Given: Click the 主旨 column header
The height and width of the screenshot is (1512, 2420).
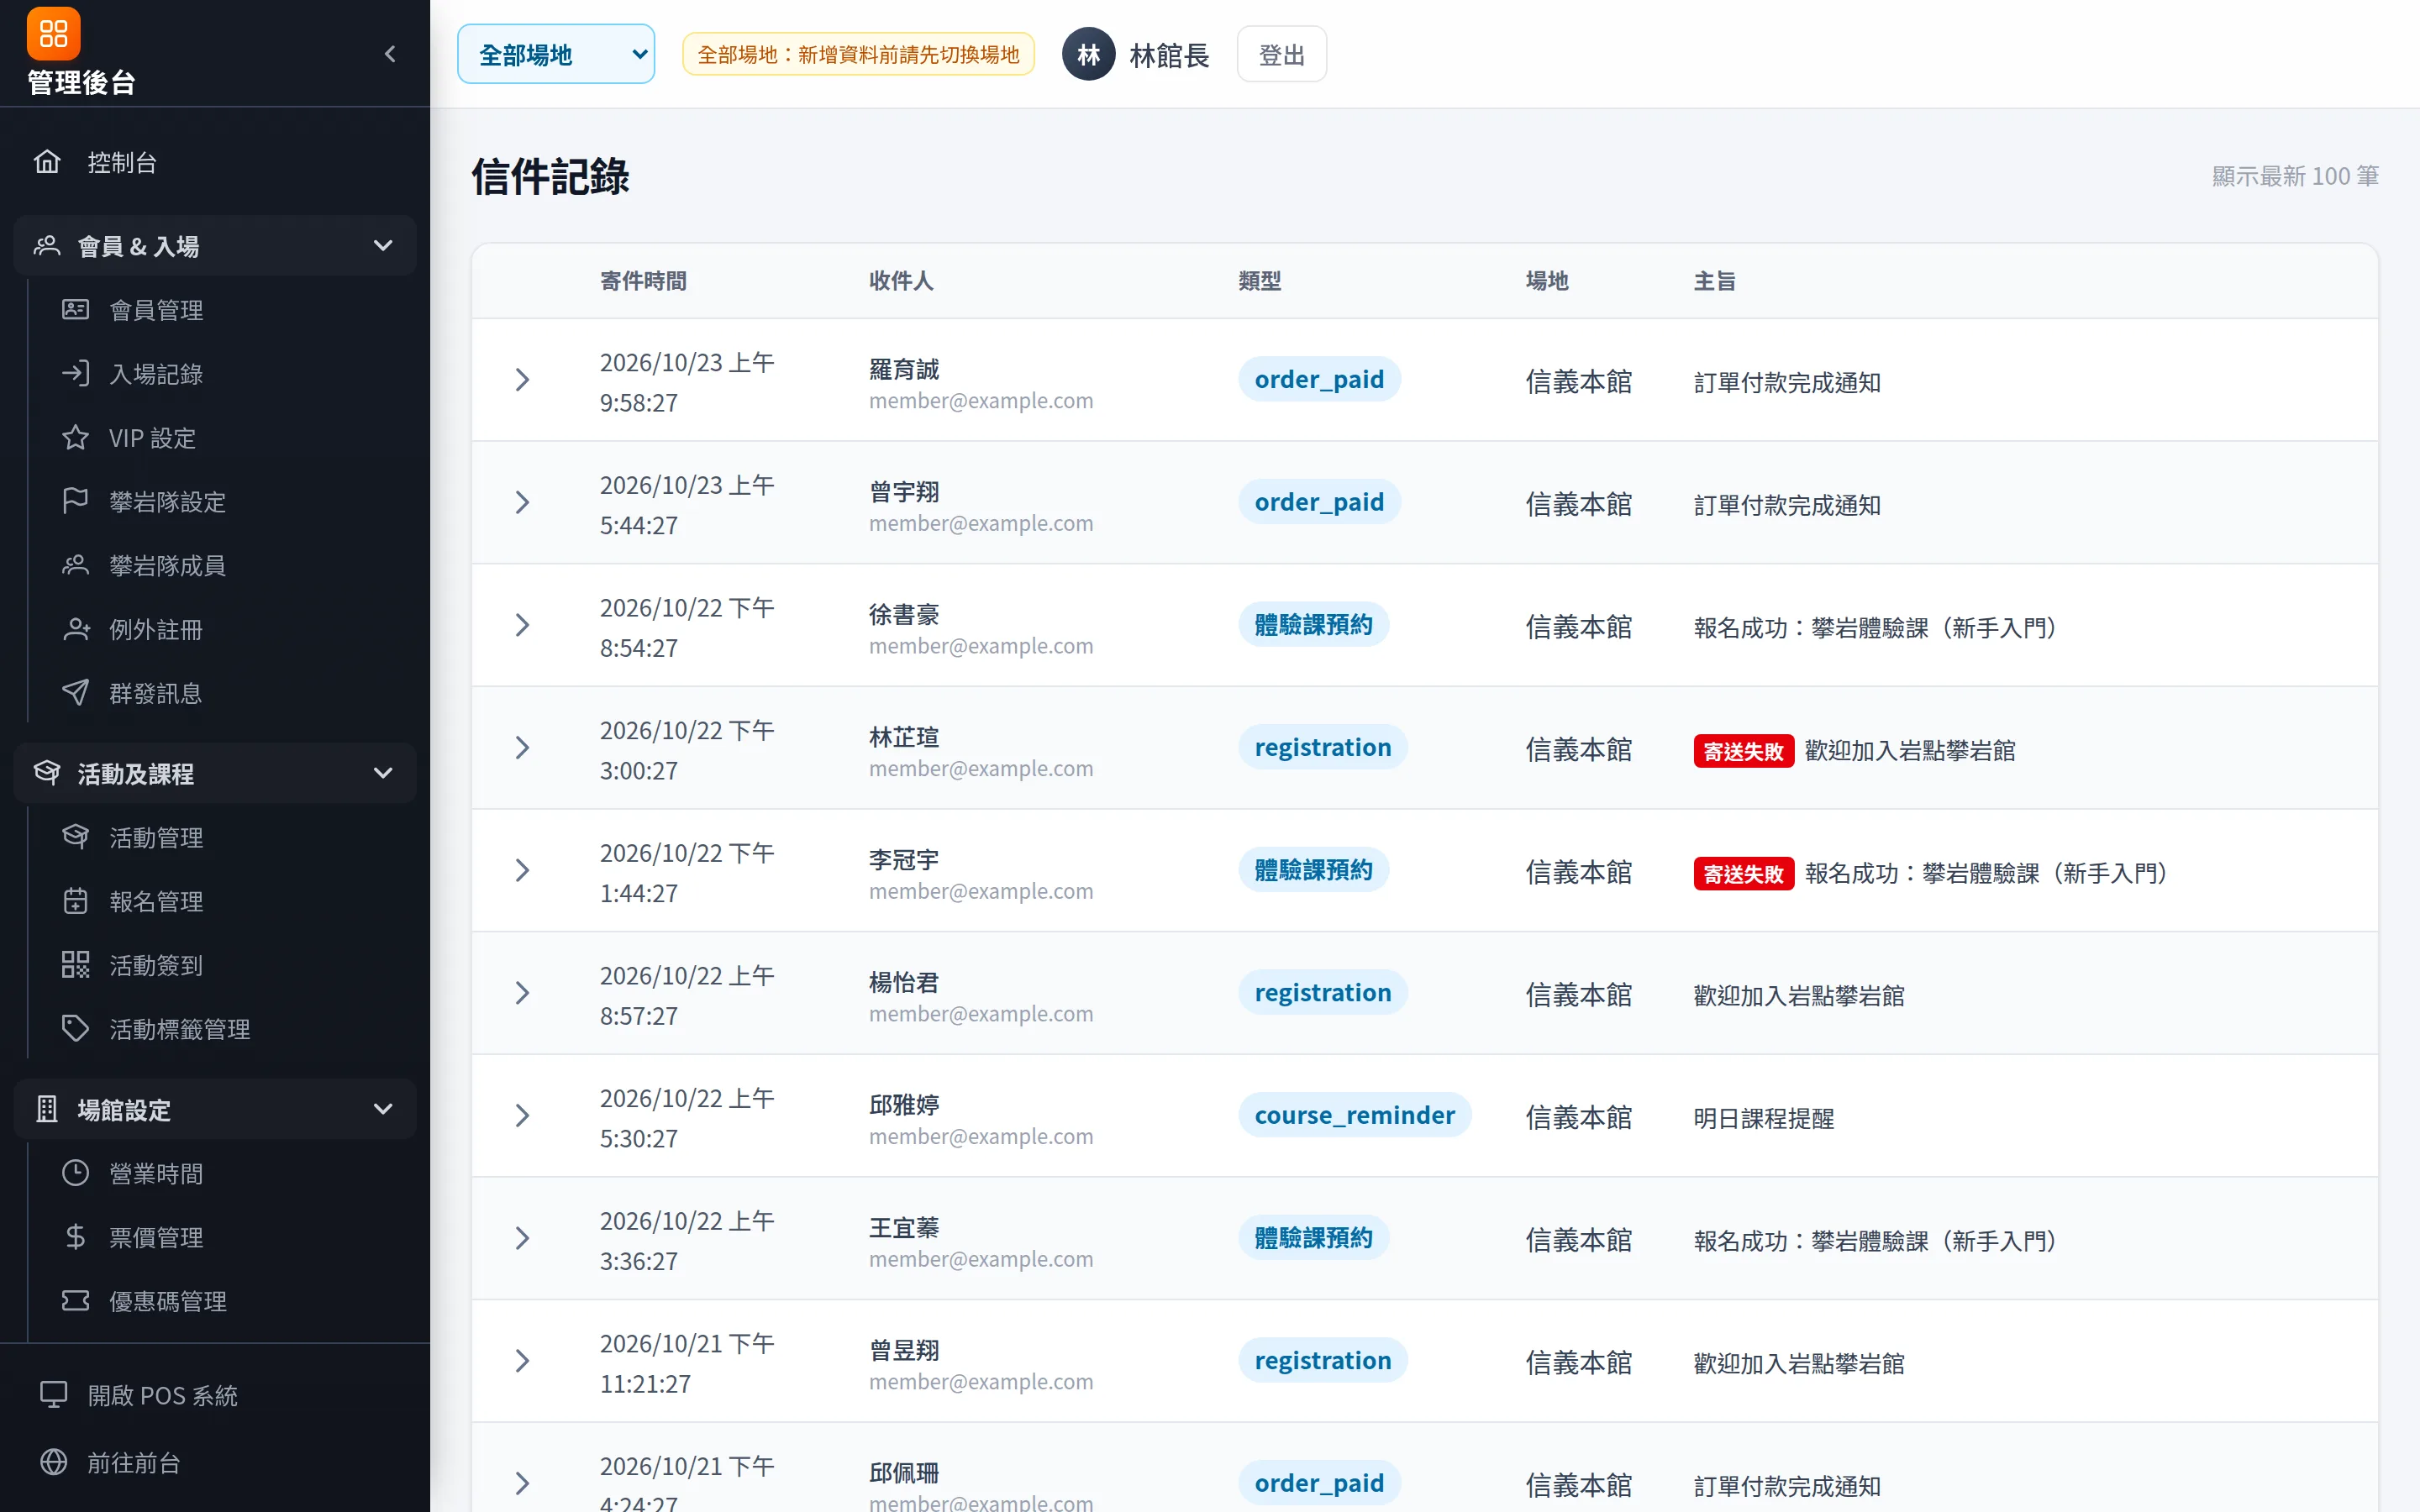Looking at the screenshot, I should click(x=1715, y=281).
